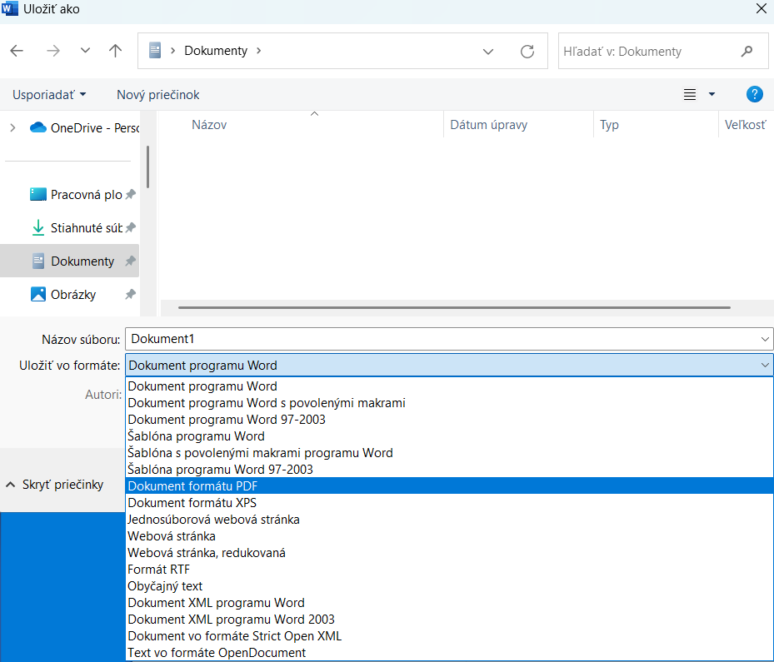Sort by Veľkosť column header

click(x=746, y=125)
